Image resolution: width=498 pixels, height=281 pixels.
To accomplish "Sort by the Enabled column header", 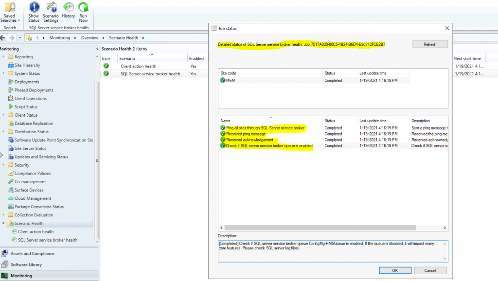I will point(196,58).
